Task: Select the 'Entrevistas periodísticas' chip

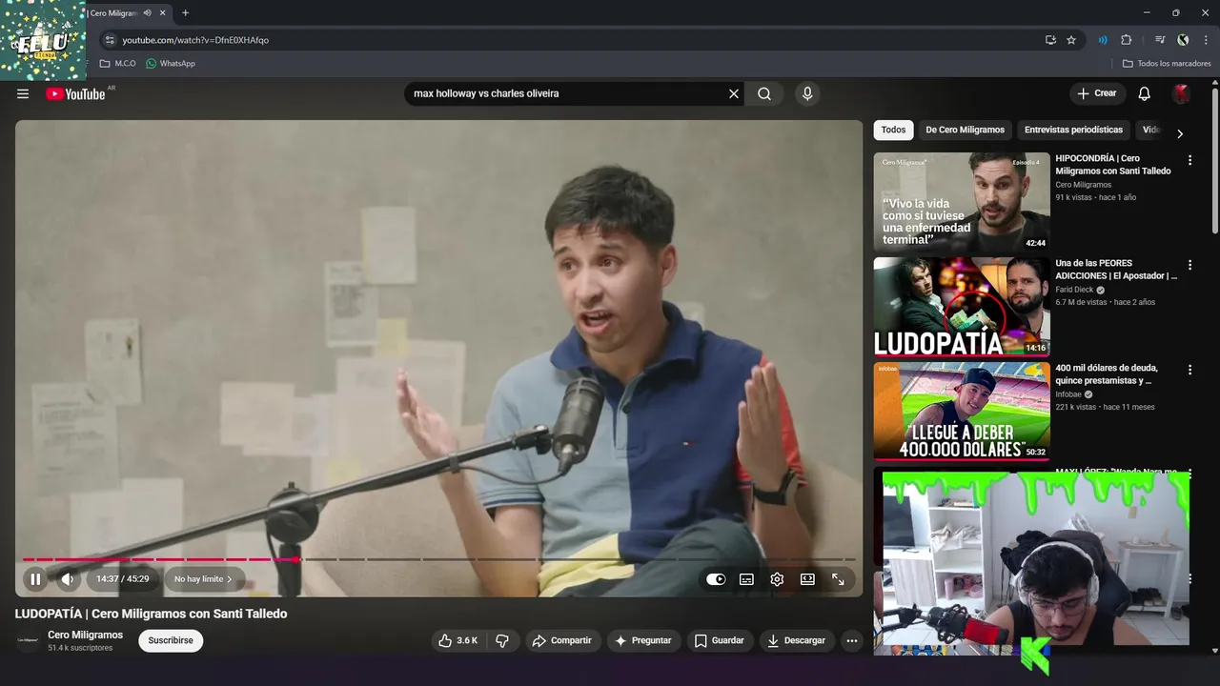Action: [1073, 130]
